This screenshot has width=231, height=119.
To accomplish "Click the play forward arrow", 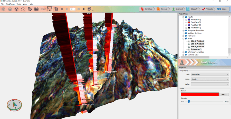I will pos(84,9).
